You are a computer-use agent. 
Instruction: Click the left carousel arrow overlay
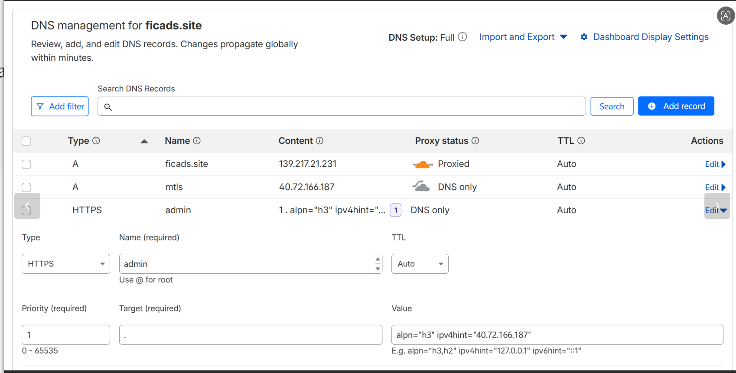[x=27, y=206]
